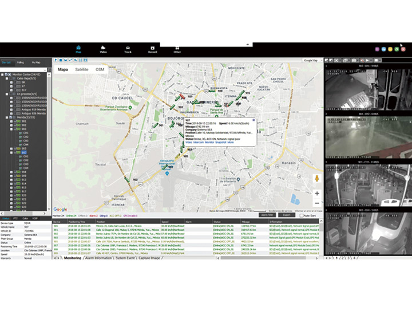Click the purple round icon at top right

[377, 49]
